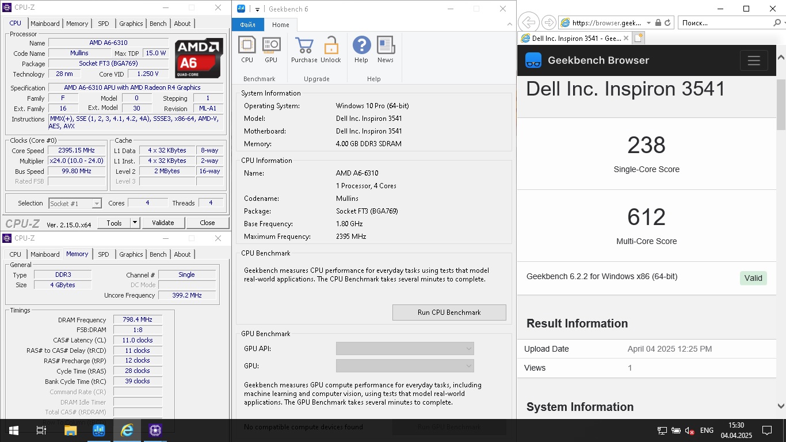Click the network icon in system tray
This screenshot has width=786, height=442.
click(x=662, y=430)
